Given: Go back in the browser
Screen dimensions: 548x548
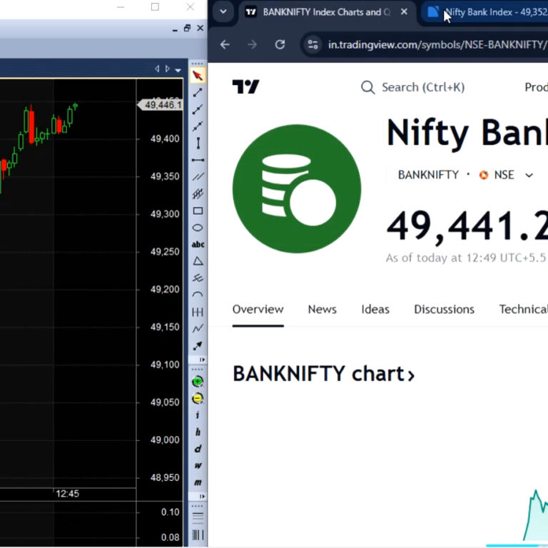Looking at the screenshot, I should 225,44.
